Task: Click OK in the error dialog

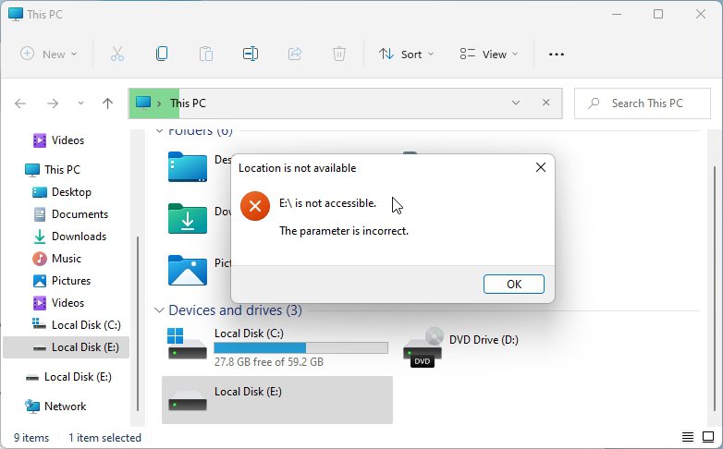Action: tap(514, 284)
